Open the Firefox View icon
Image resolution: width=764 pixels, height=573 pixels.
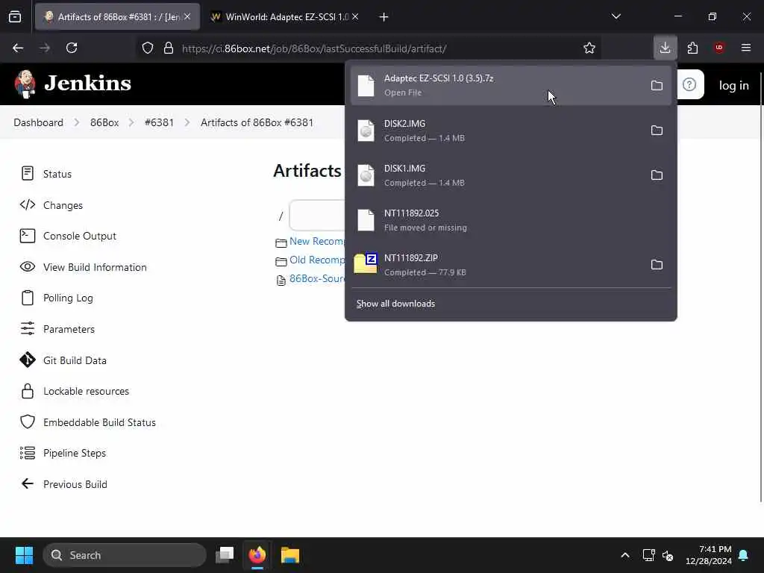coord(15,17)
